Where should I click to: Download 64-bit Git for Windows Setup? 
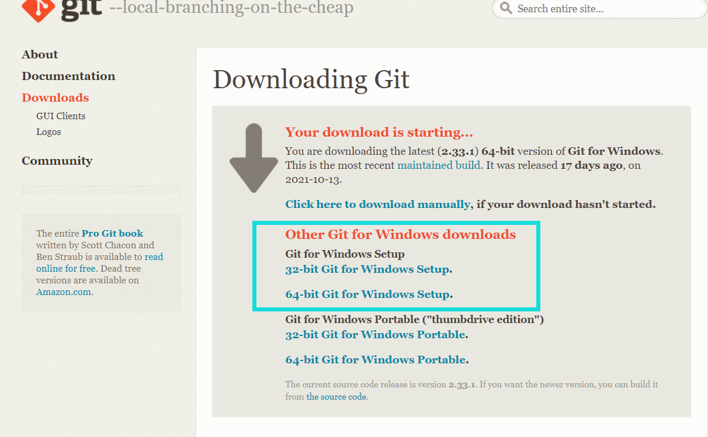pos(367,294)
